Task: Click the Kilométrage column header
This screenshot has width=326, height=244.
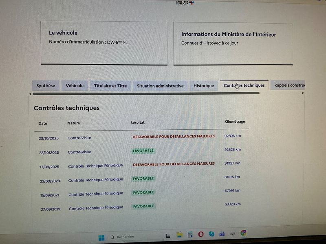Action: coord(235,122)
